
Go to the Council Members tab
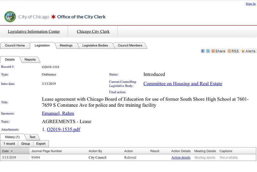click(x=130, y=45)
